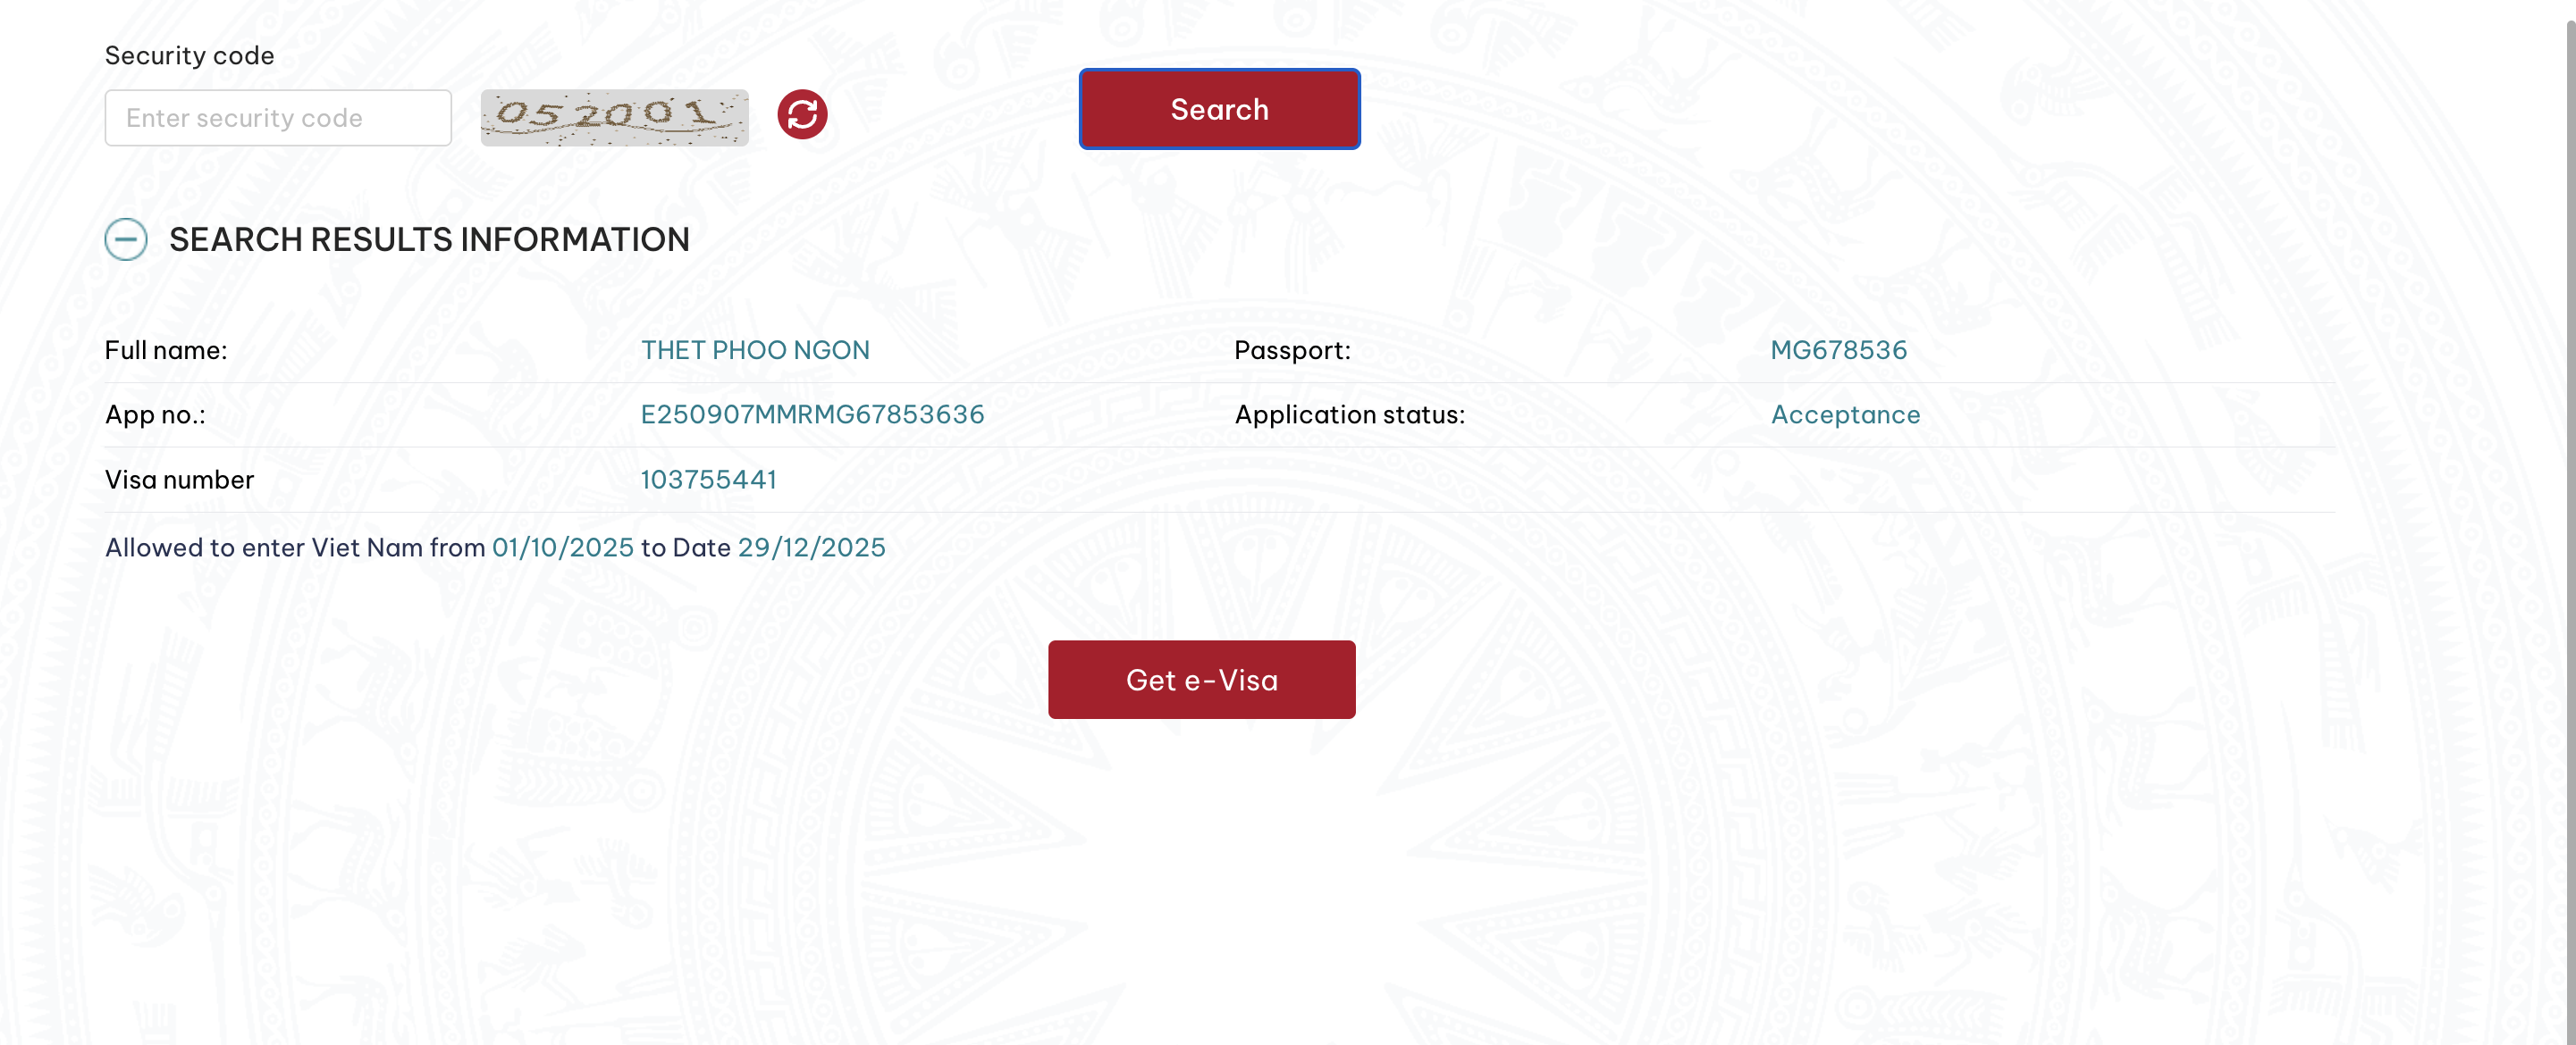Click the App no. label

pos(155,414)
